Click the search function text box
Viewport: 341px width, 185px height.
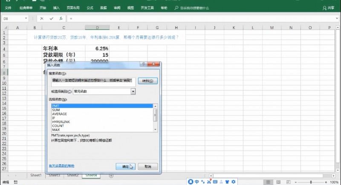tap(93, 82)
